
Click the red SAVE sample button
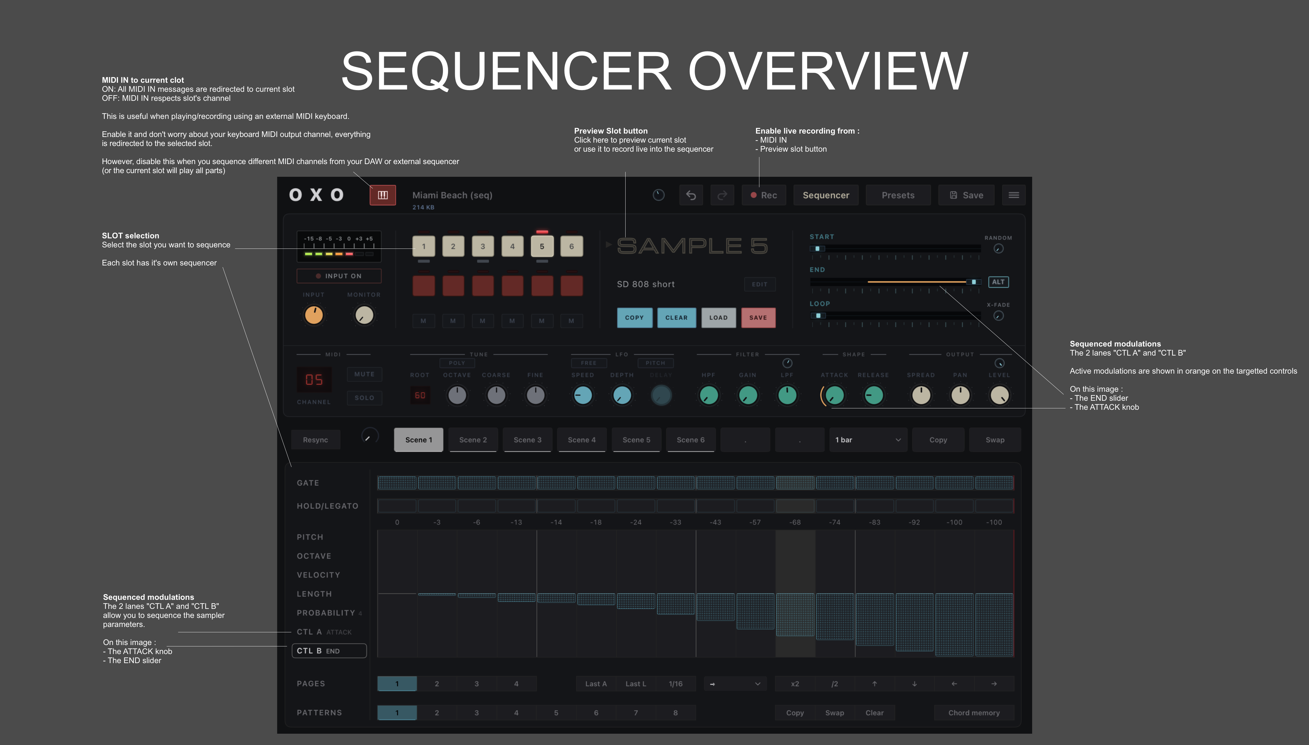758,318
